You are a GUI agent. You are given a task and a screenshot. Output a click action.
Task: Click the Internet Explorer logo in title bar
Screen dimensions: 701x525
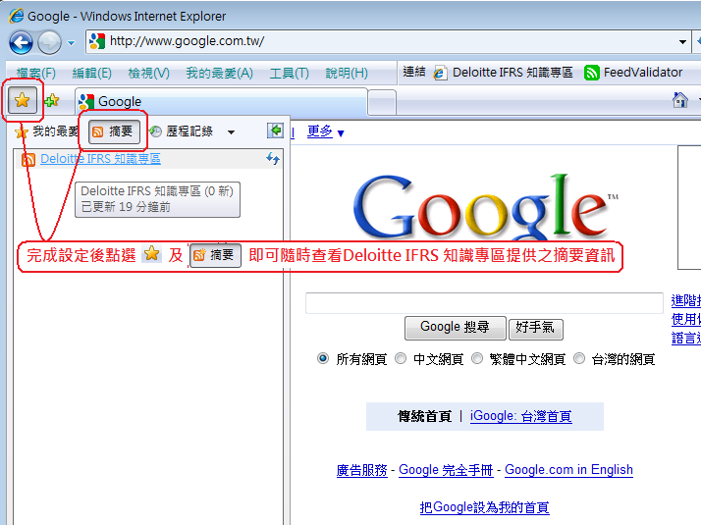17,16
